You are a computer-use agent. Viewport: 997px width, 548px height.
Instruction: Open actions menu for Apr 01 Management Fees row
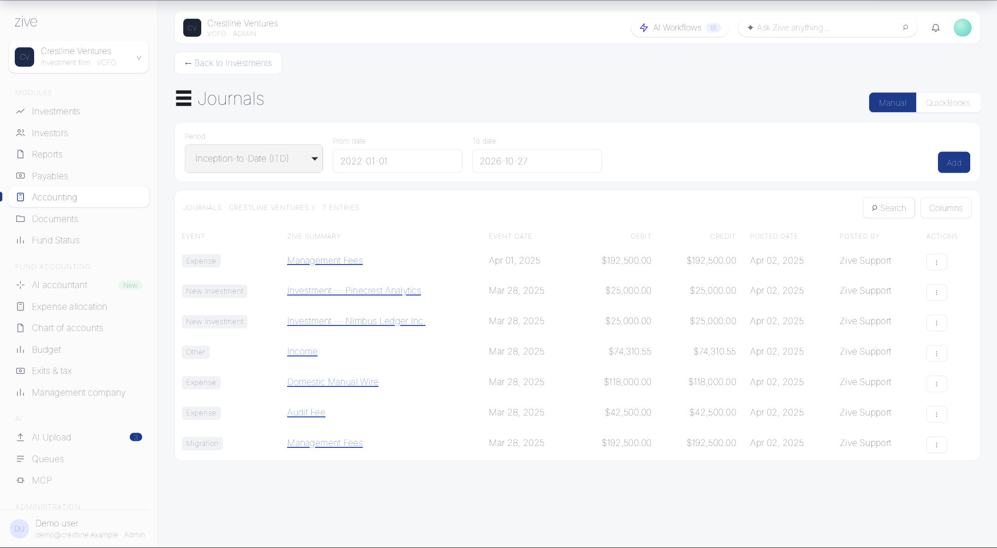click(x=937, y=262)
